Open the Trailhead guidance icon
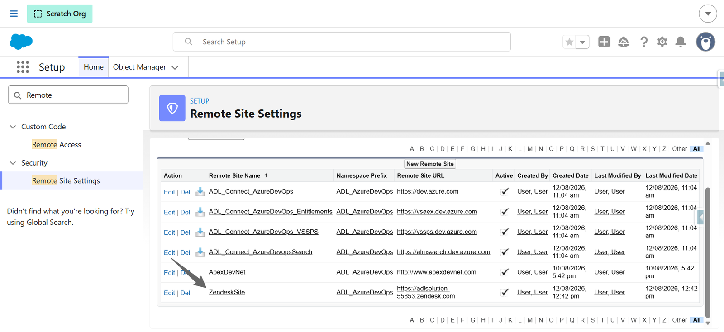Screen dimensions: 724x332 pos(624,42)
